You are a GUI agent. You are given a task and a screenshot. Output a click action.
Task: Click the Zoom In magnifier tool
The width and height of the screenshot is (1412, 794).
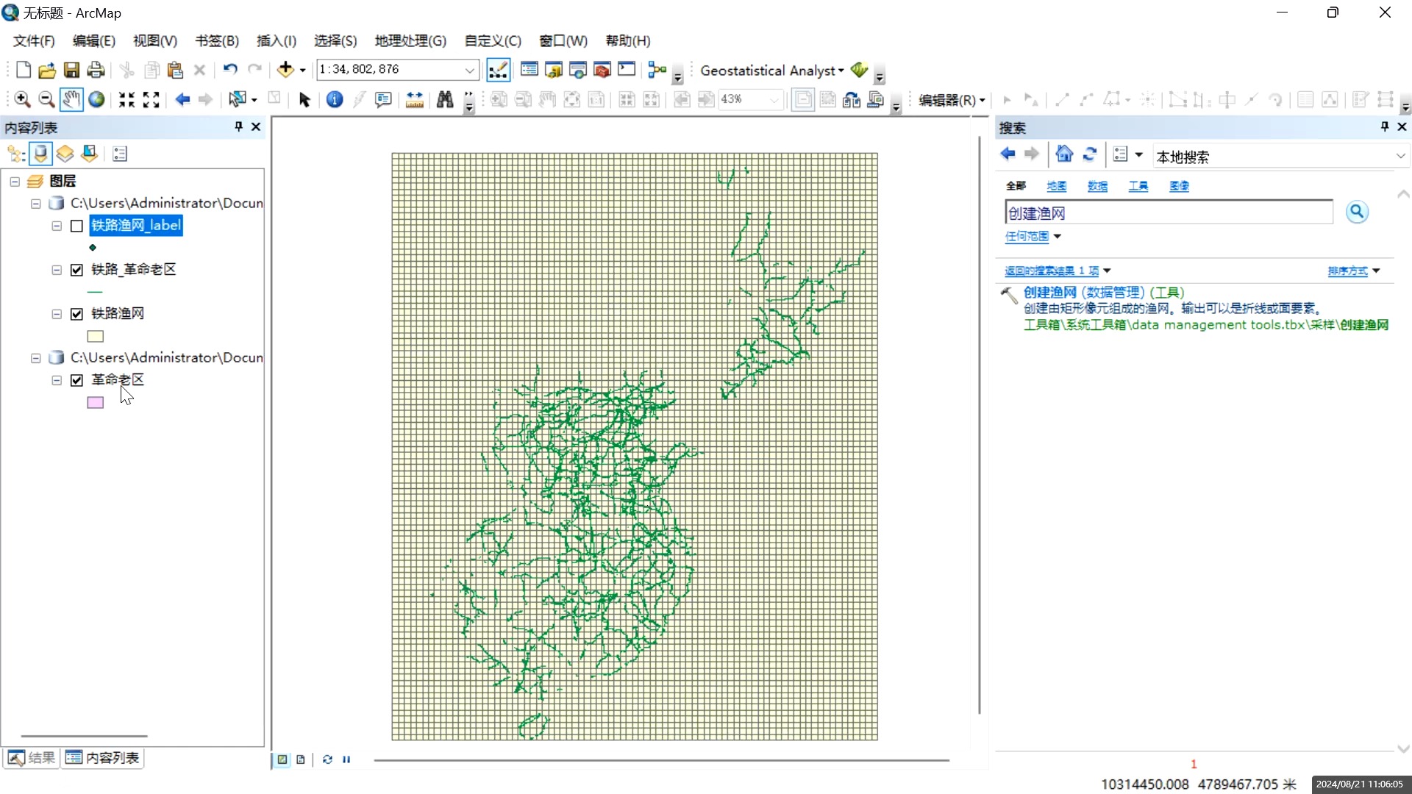(22, 99)
